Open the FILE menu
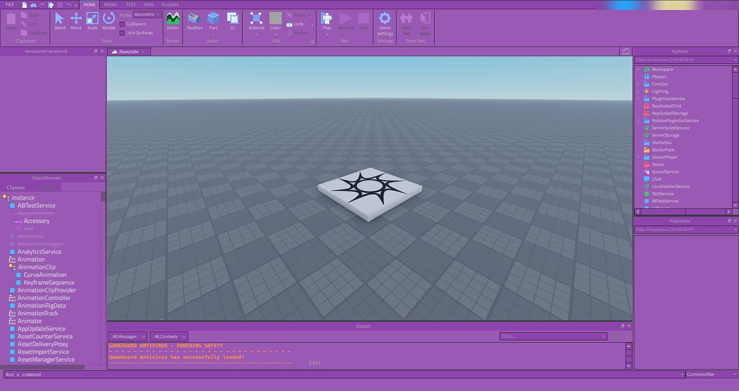This screenshot has width=739, height=391. 10,4
